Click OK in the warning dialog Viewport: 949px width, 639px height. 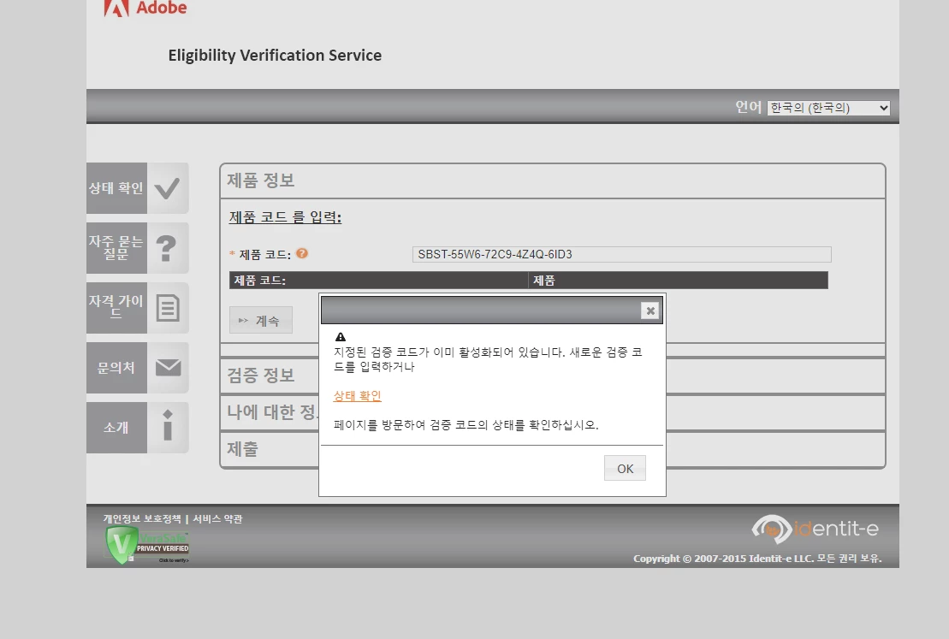point(625,469)
